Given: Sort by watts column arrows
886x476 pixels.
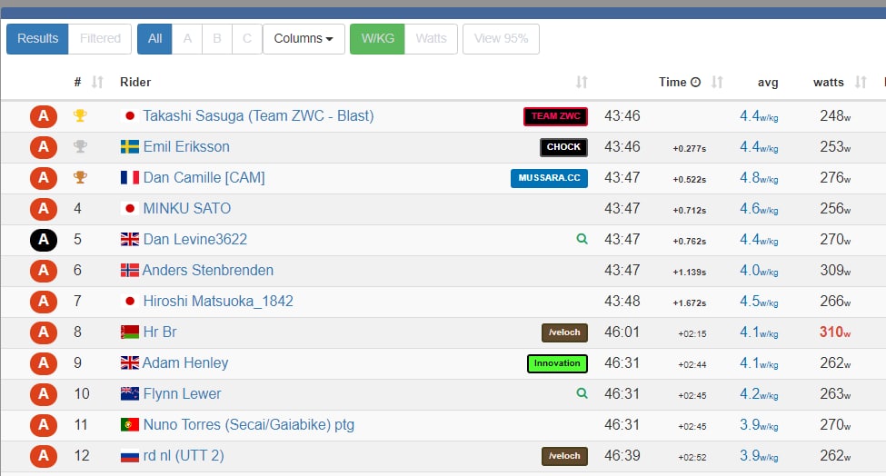Looking at the screenshot, I should pos(861,83).
